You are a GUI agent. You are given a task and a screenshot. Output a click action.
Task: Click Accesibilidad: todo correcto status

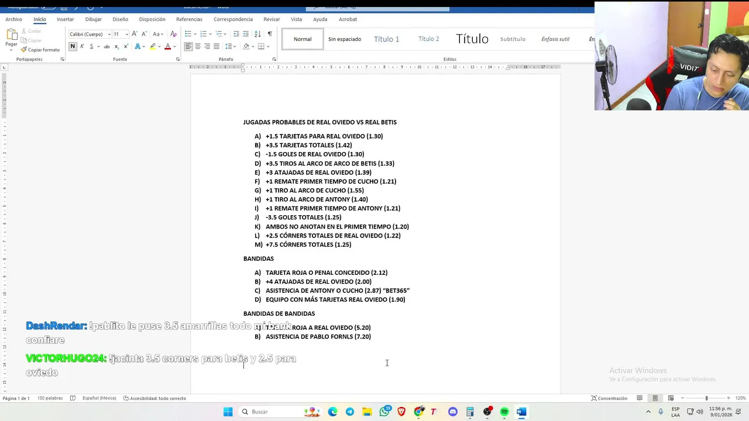click(x=154, y=398)
